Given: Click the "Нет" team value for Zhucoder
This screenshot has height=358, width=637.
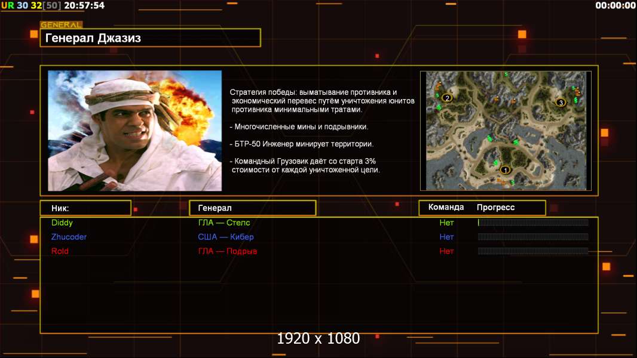Looking at the screenshot, I should (446, 237).
